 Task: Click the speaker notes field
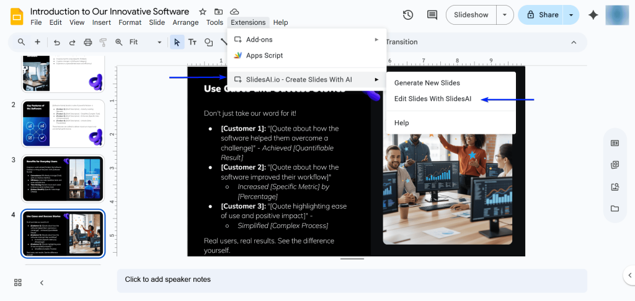(352, 280)
